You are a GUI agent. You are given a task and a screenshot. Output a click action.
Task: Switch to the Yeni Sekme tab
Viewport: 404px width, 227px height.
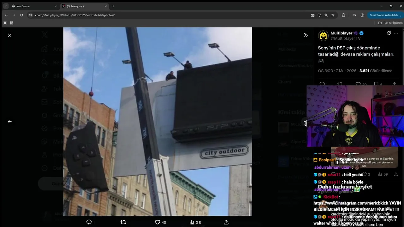pyautogui.click(x=34, y=6)
